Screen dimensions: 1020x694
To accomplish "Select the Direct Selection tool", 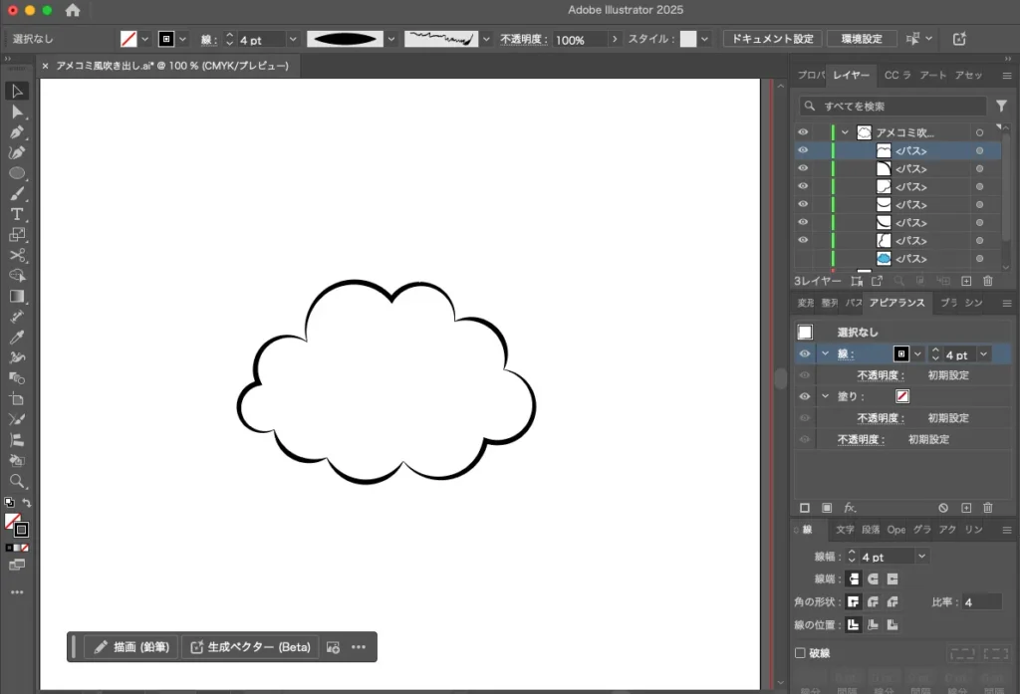I will (x=17, y=112).
